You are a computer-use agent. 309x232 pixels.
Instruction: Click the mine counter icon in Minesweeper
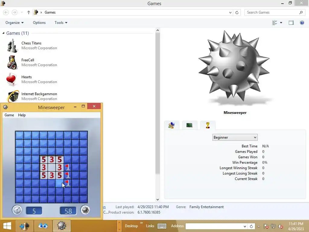coord(85,210)
